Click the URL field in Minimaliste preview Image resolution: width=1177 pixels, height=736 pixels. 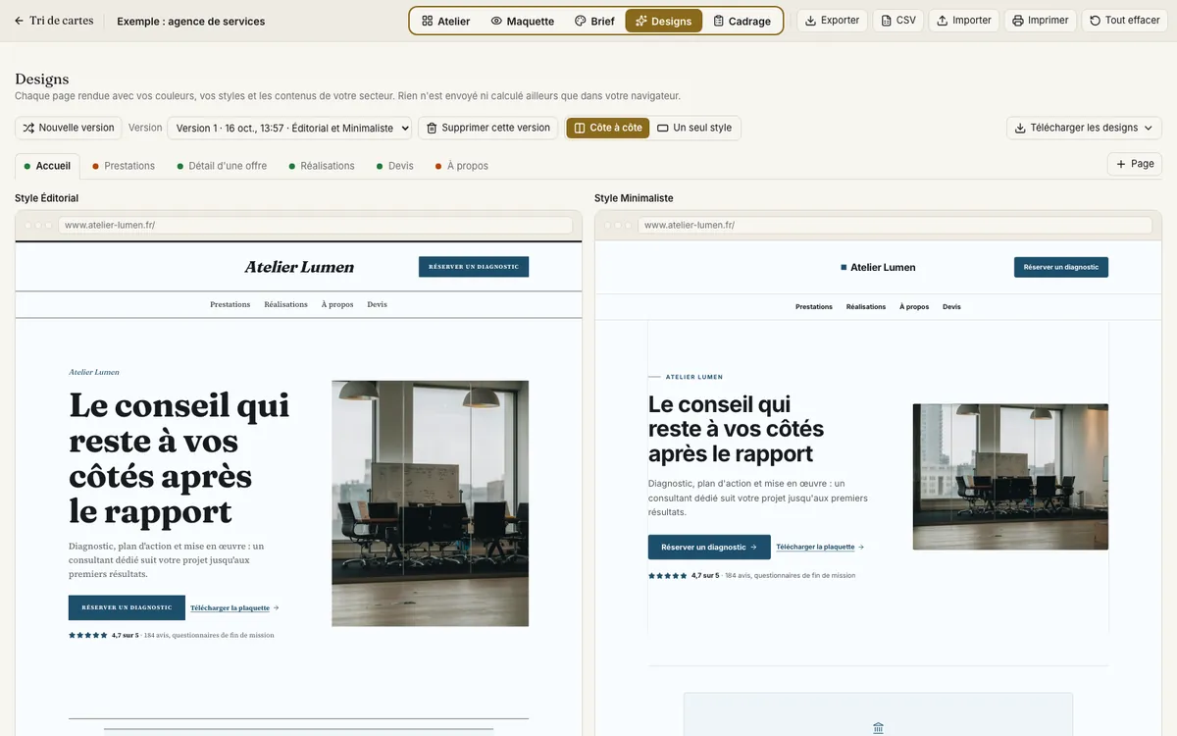click(895, 225)
